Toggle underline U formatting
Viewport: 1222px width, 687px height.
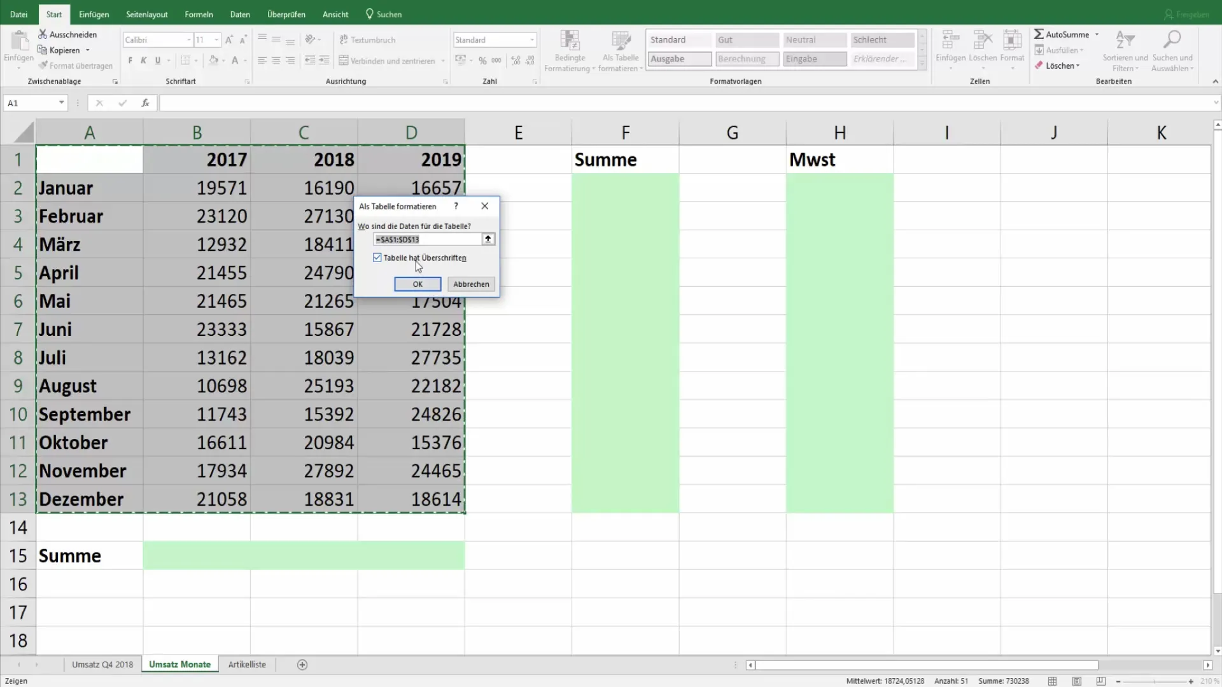click(158, 60)
